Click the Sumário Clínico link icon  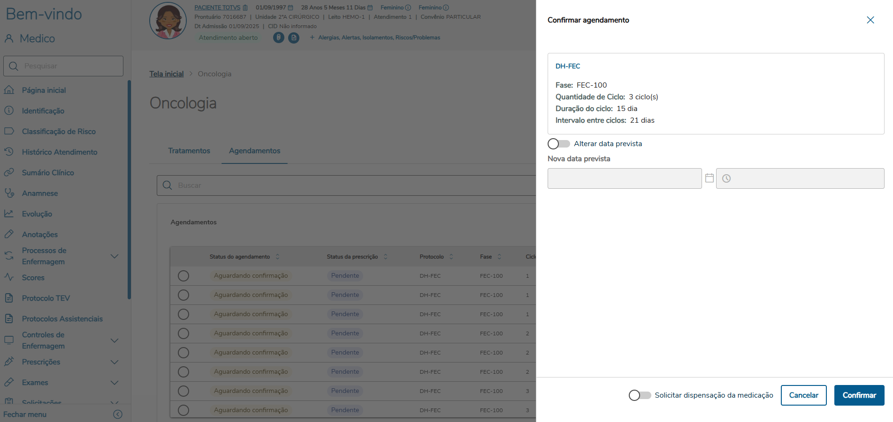[x=9, y=172]
